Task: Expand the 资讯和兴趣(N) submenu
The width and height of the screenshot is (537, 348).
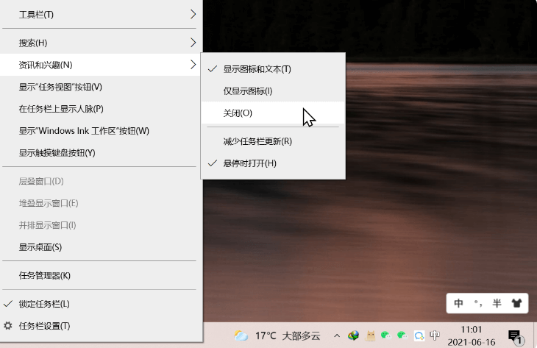Action: (x=99, y=65)
